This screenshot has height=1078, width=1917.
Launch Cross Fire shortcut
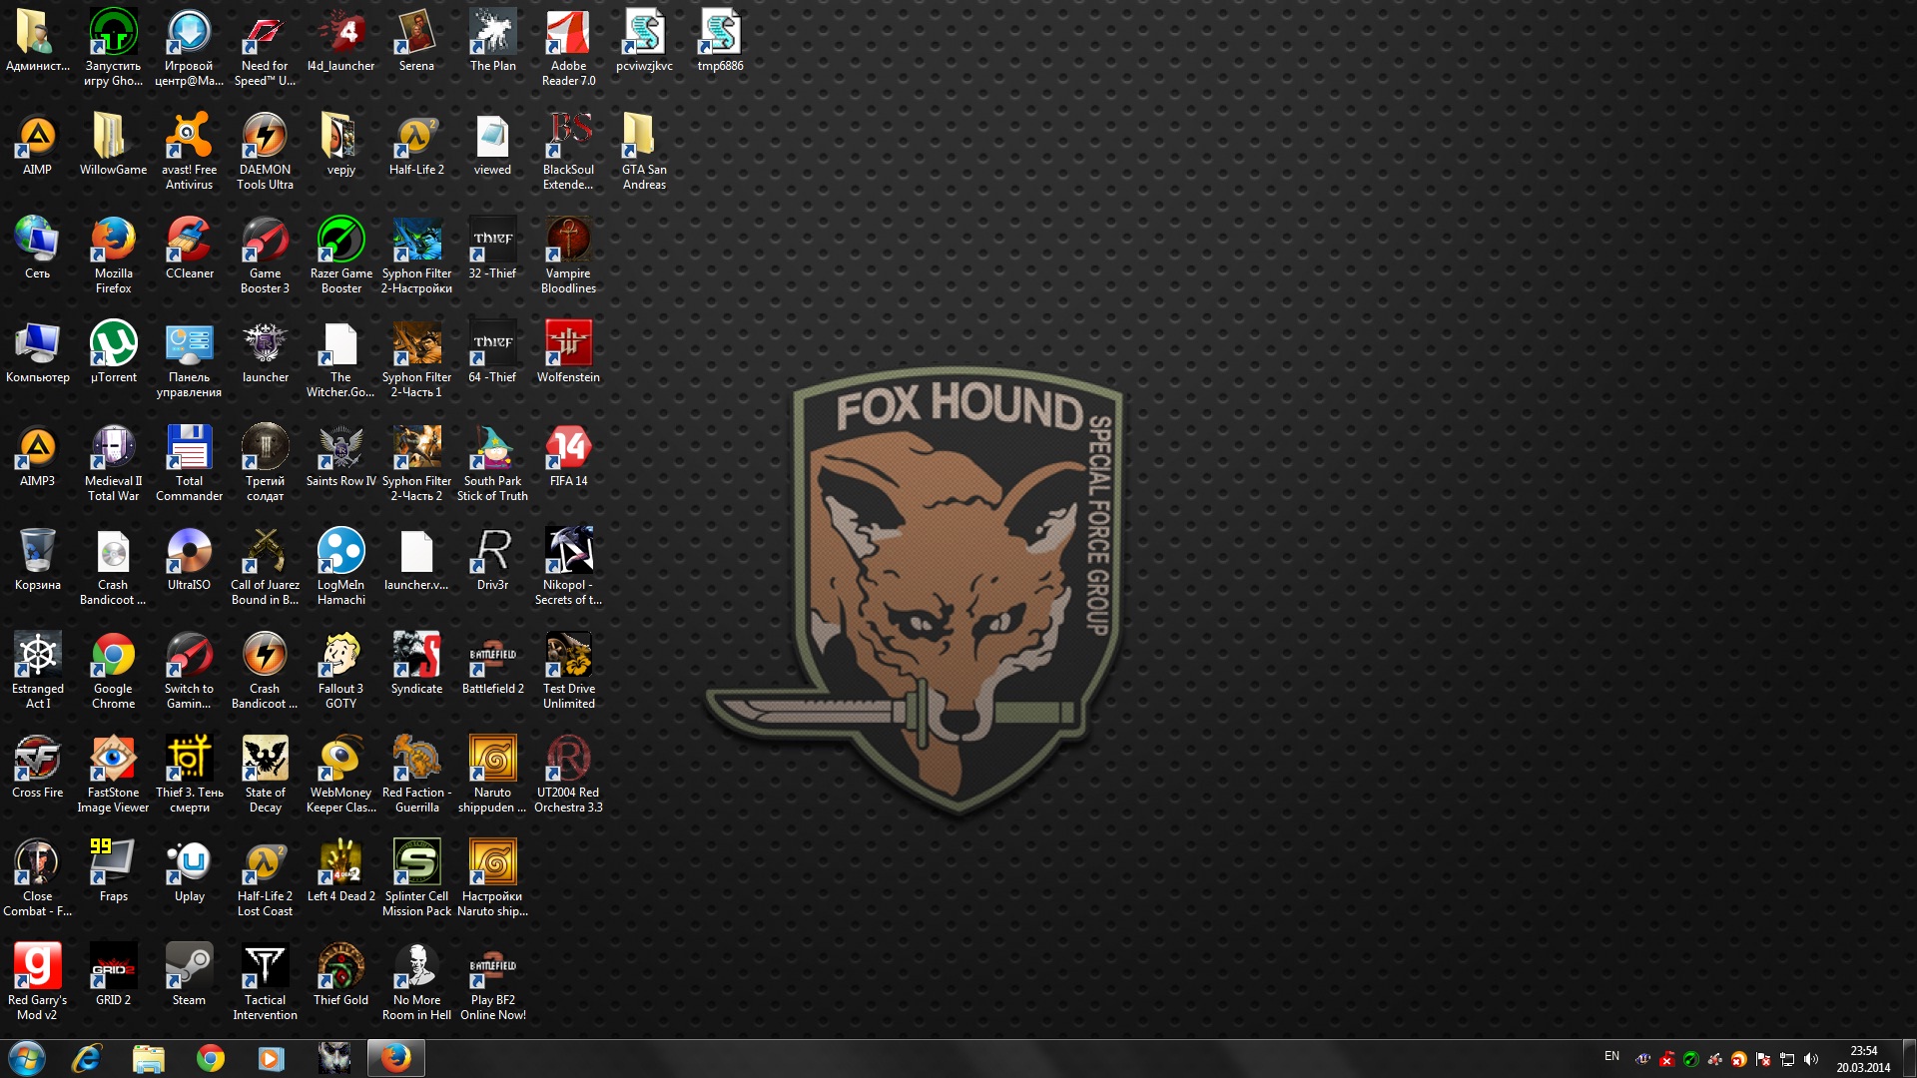37,767
